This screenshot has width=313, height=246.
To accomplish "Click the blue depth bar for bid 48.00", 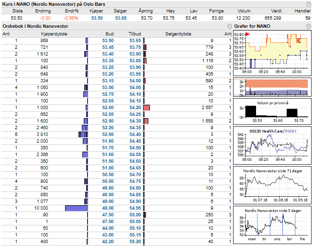I will pyautogui.click(x=77, y=208).
